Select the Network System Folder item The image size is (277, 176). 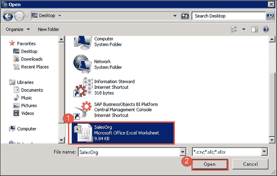point(98,64)
